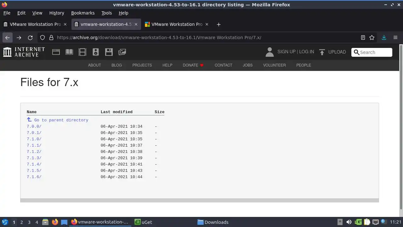Open the Firefox downloads panel

pos(384,38)
